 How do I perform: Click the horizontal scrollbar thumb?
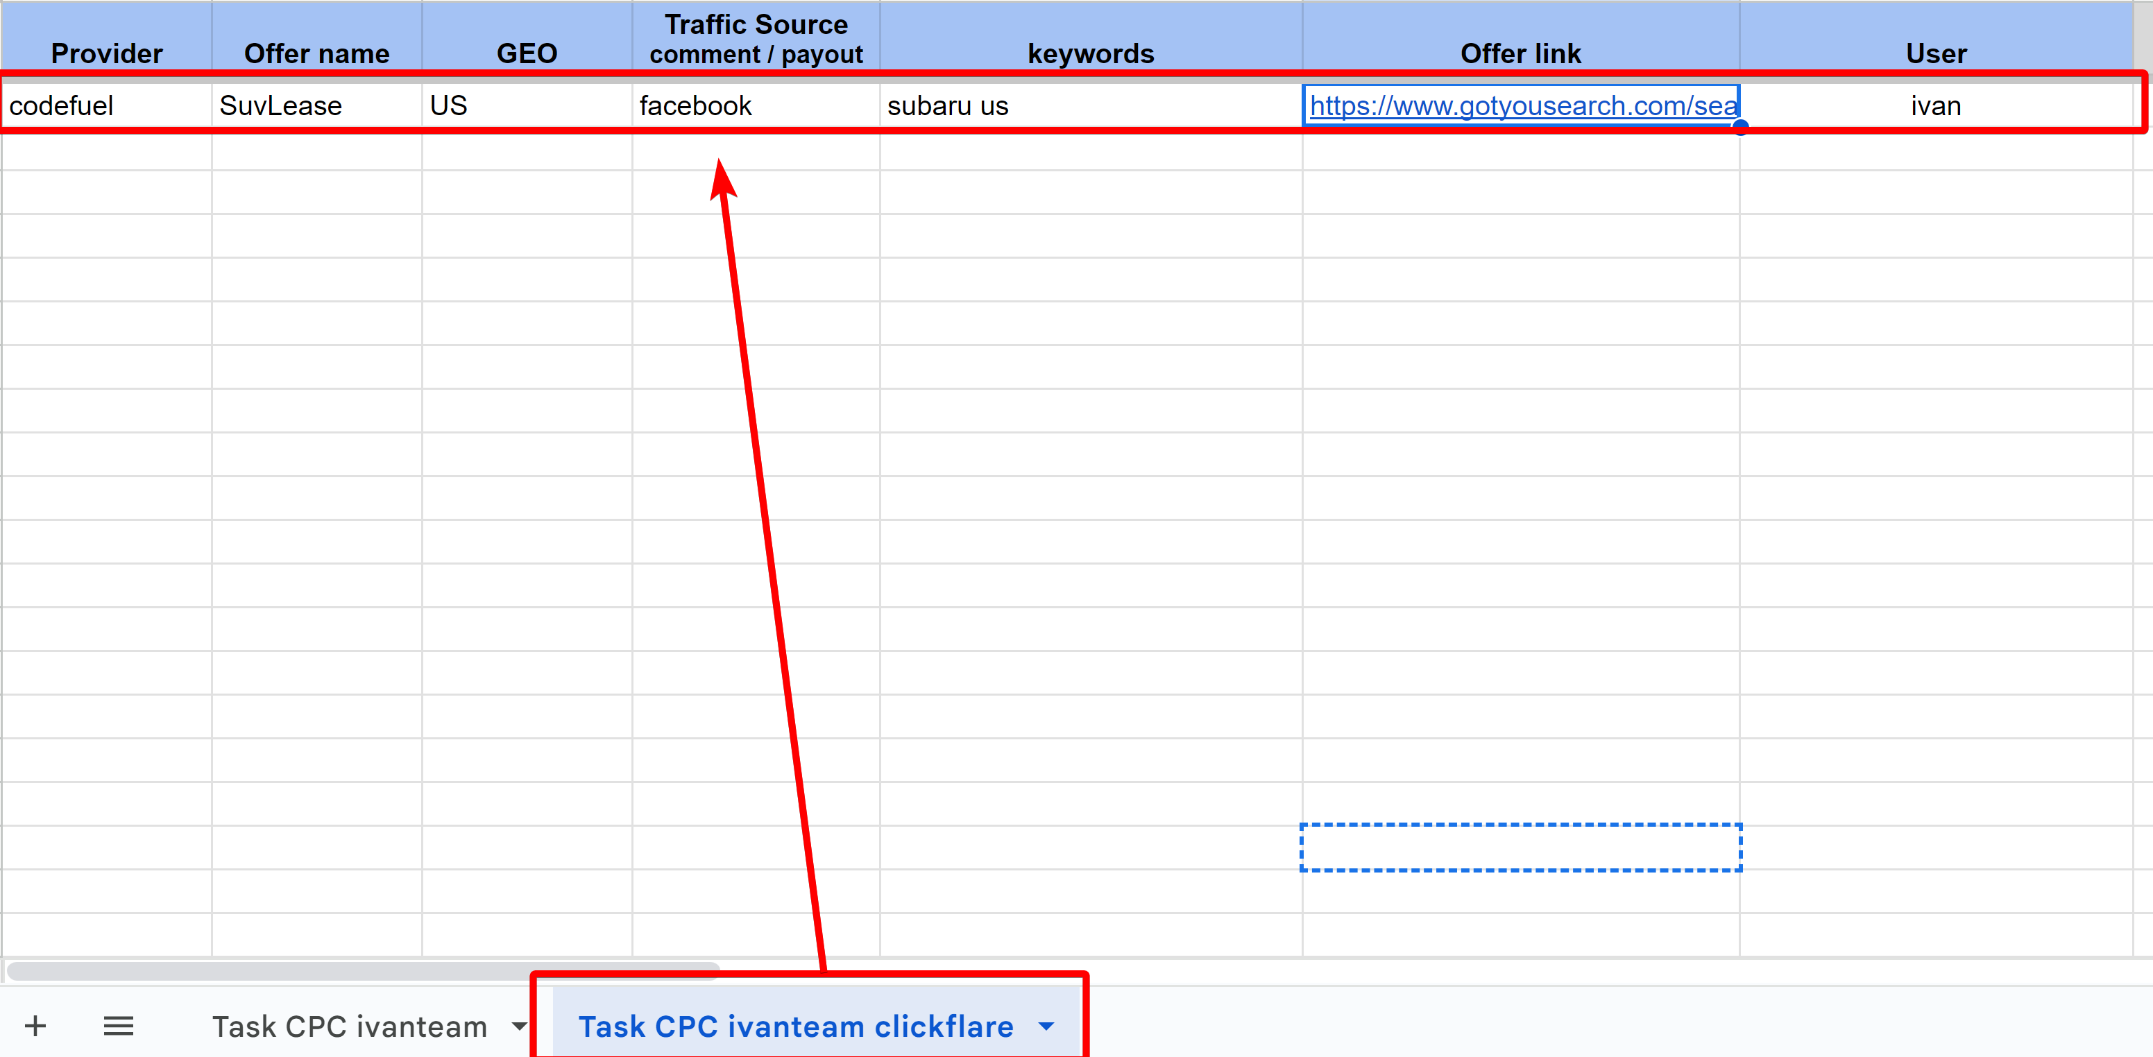(x=363, y=971)
